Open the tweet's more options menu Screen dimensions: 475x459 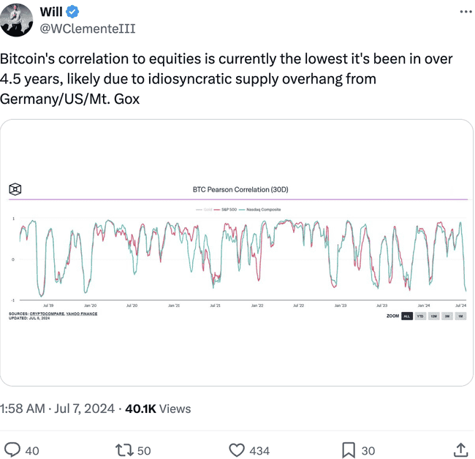(x=465, y=12)
